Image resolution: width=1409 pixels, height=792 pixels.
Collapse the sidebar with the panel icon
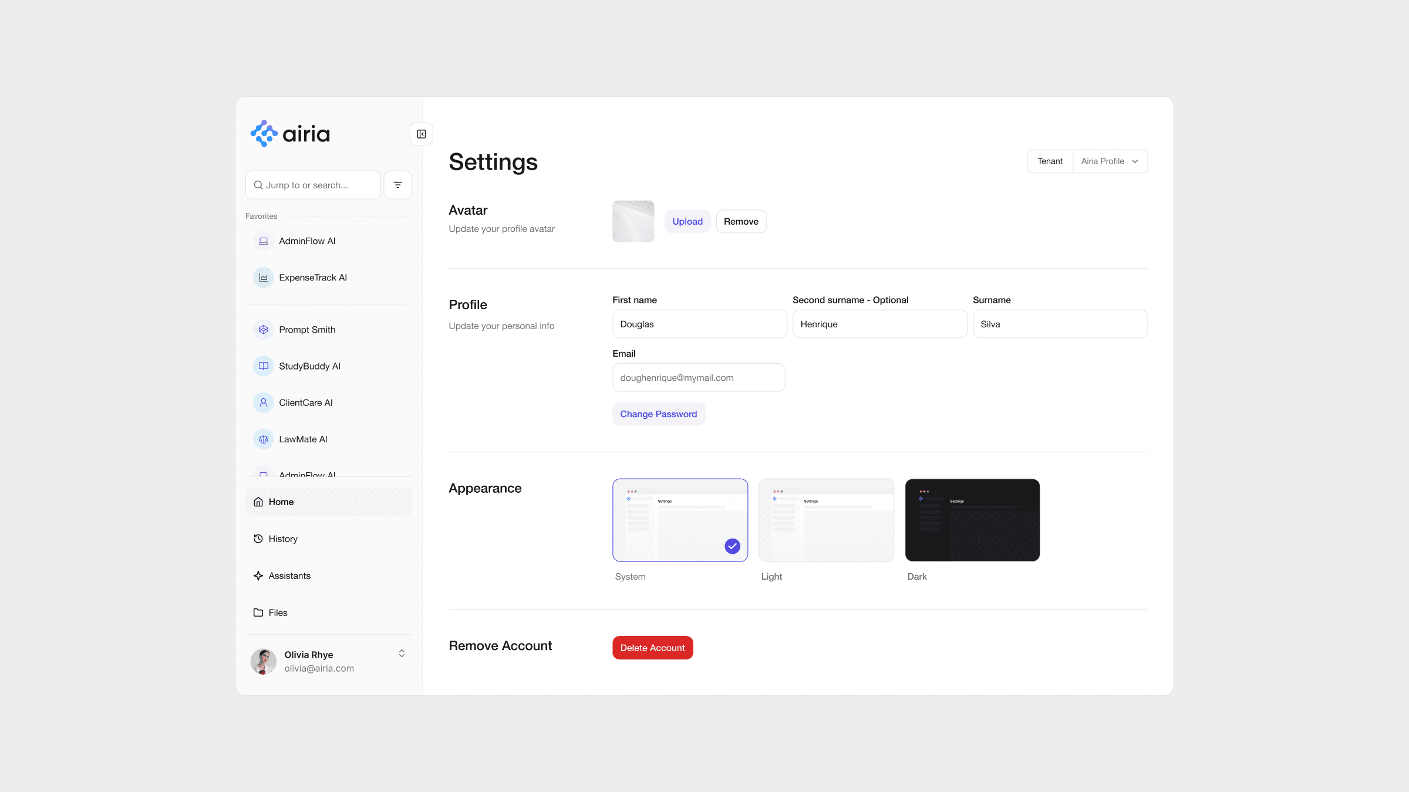click(x=421, y=134)
